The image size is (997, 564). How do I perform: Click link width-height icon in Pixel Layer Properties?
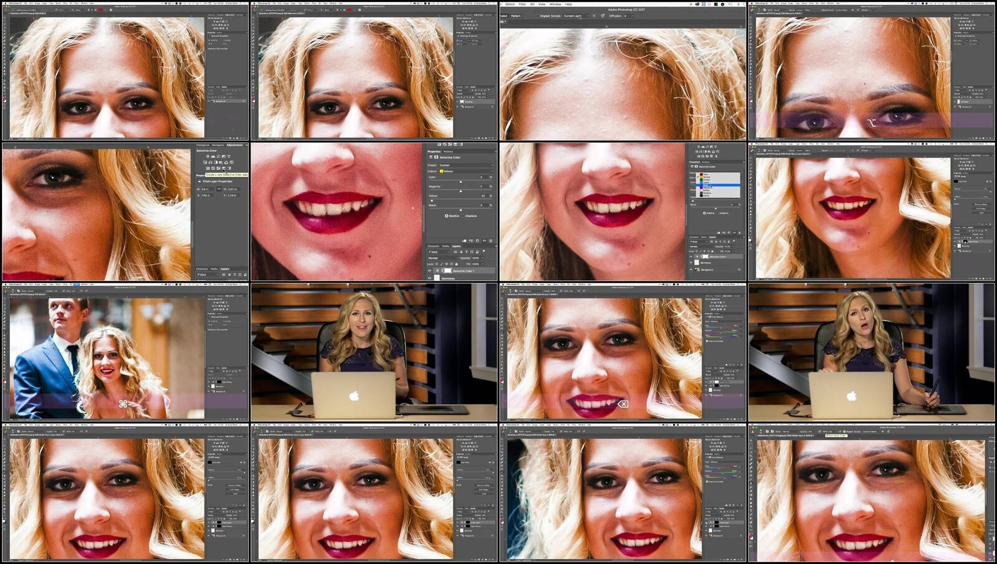219,189
